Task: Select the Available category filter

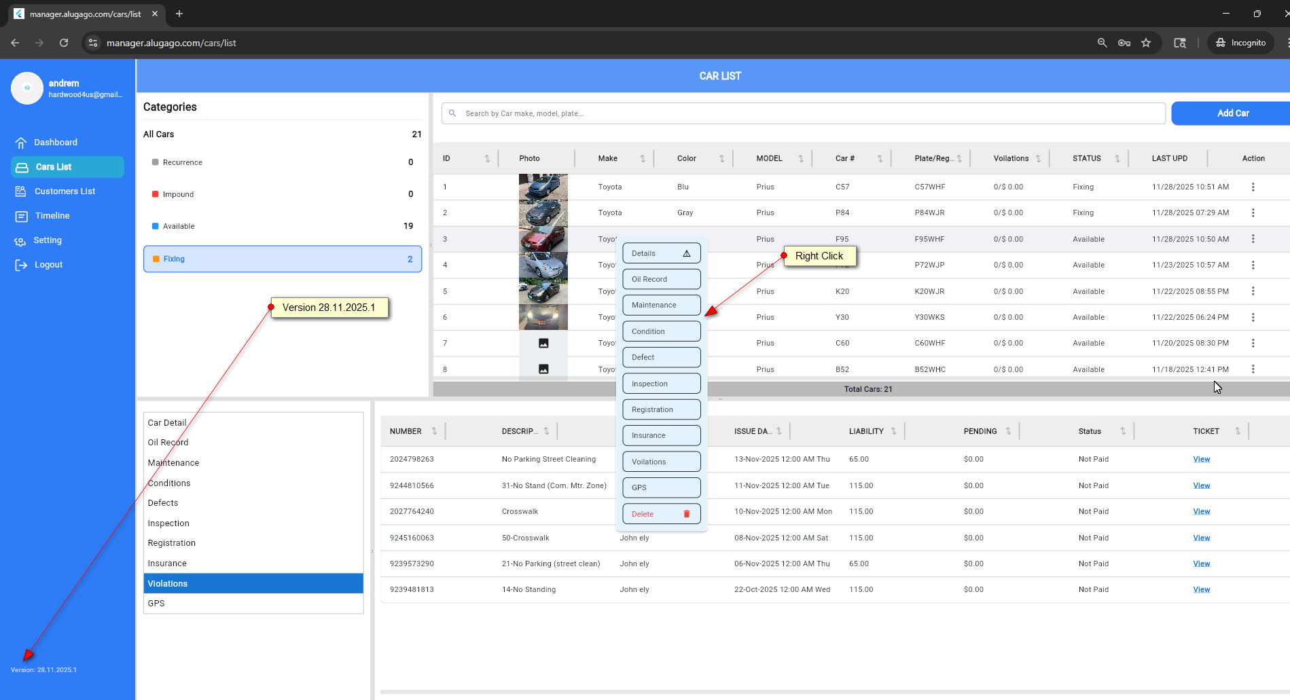Action: [179, 226]
